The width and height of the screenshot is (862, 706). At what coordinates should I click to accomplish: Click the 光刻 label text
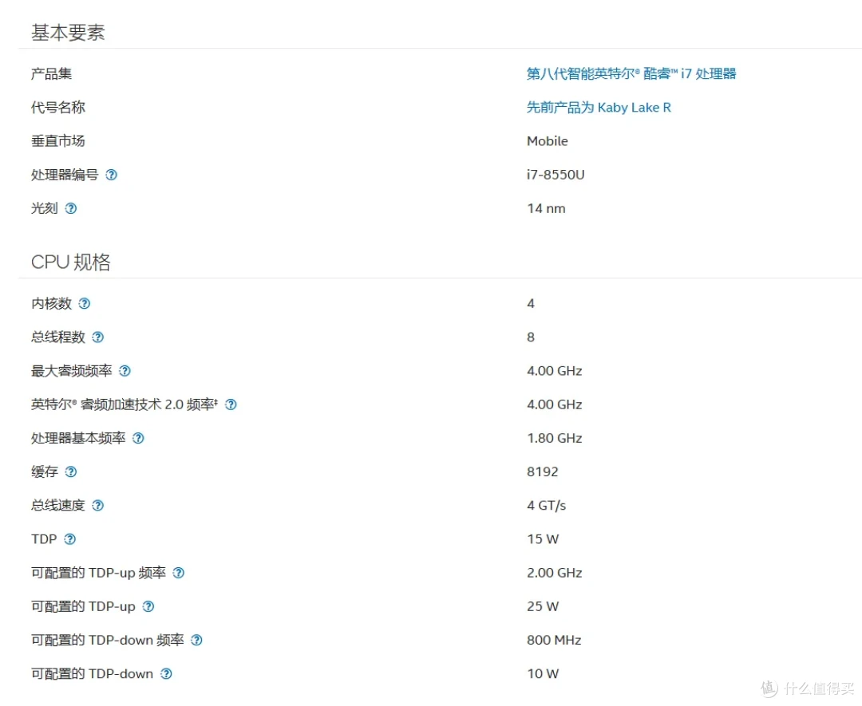(x=45, y=208)
